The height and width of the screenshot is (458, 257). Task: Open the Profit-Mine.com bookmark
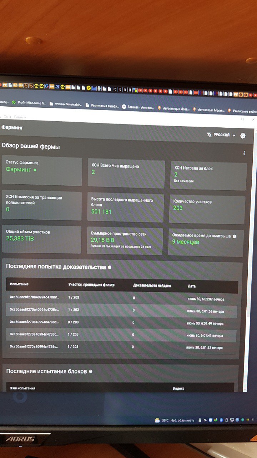coord(29,103)
